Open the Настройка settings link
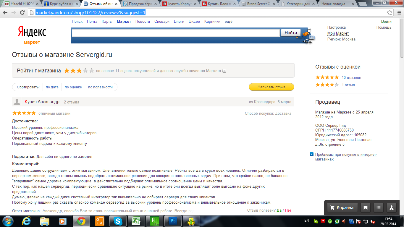 (x=337, y=27)
